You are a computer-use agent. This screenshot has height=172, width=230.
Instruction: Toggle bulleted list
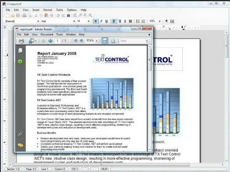click(x=138, y=21)
